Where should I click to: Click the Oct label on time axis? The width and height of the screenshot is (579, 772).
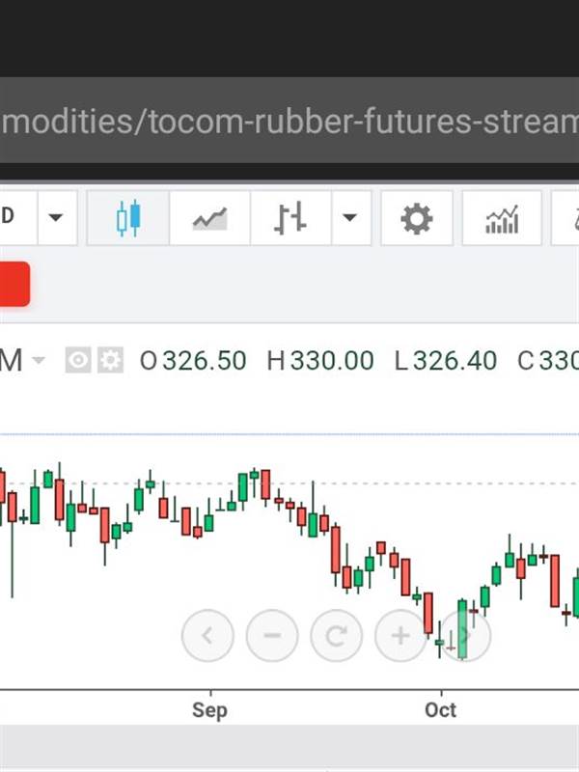pos(441,710)
